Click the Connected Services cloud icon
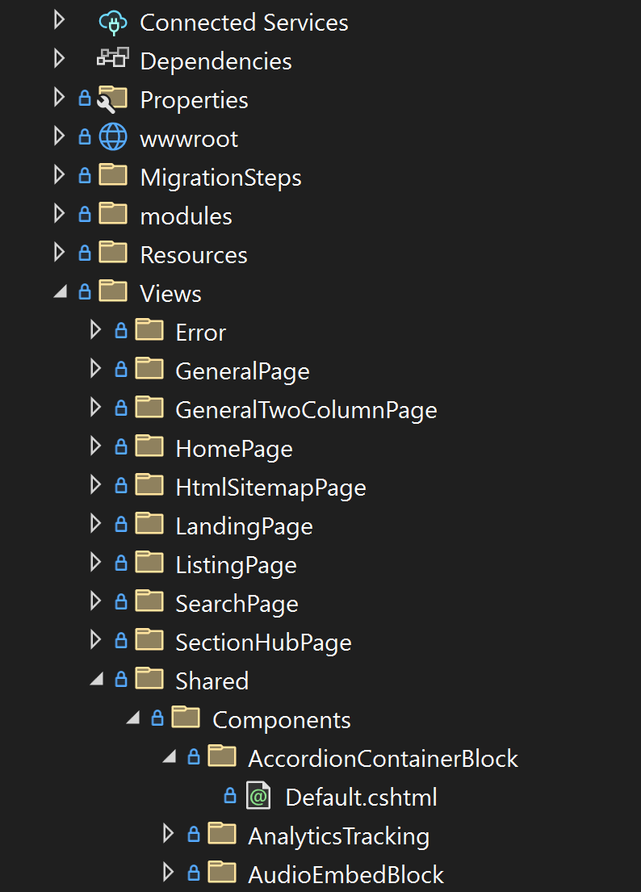The image size is (641, 892). 113,22
